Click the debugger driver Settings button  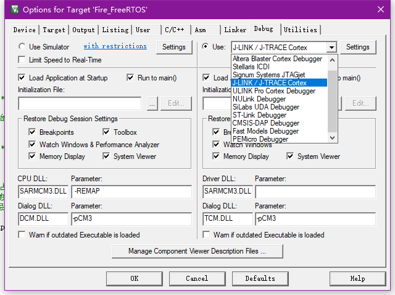pyautogui.click(x=358, y=47)
